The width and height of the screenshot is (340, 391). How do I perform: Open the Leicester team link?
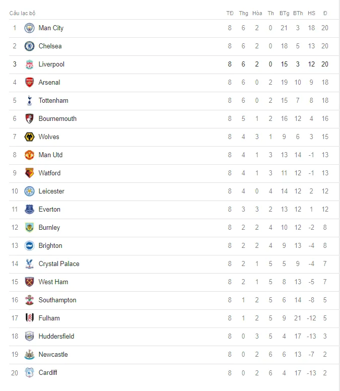pos(51,191)
